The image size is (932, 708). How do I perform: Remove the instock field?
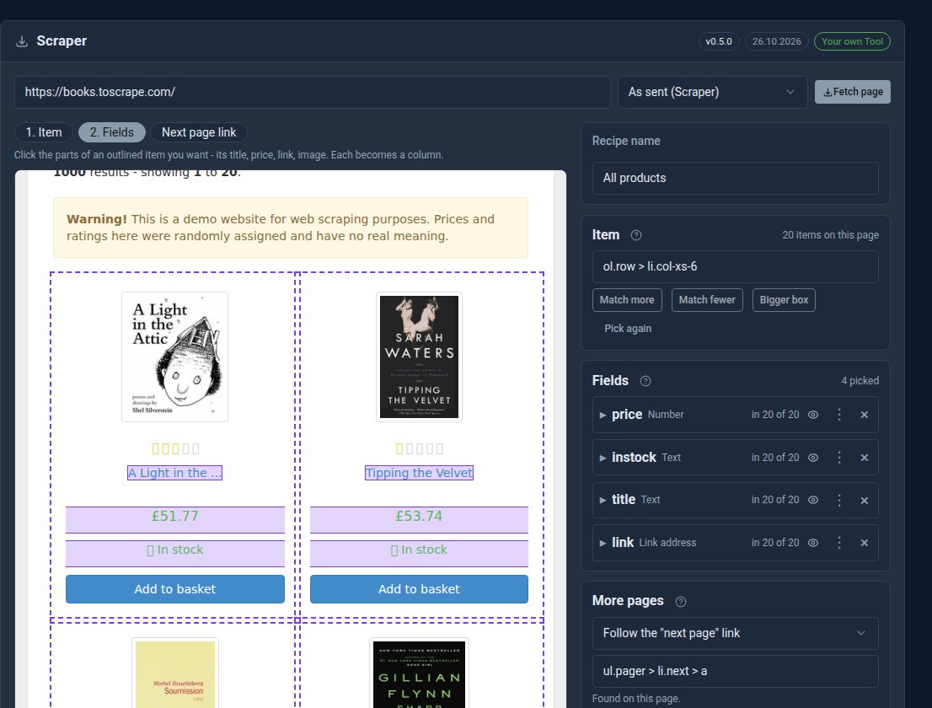point(865,458)
